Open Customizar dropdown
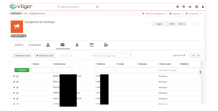Image resolution: width=218 pixels, height=111 pixels. point(193,14)
